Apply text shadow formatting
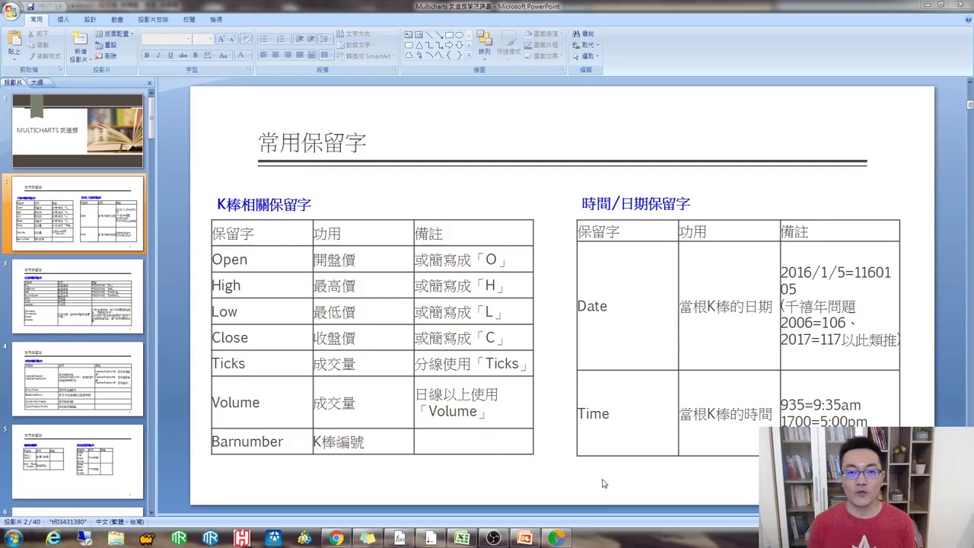 (x=196, y=56)
